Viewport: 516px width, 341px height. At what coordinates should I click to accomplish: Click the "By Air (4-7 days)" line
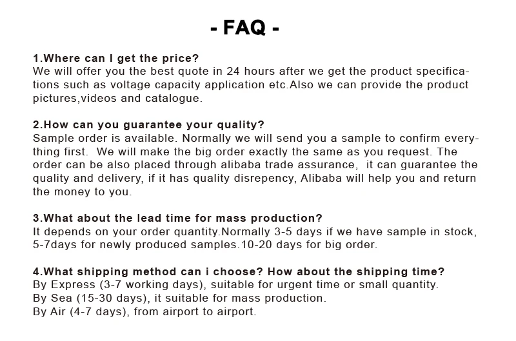144,311
